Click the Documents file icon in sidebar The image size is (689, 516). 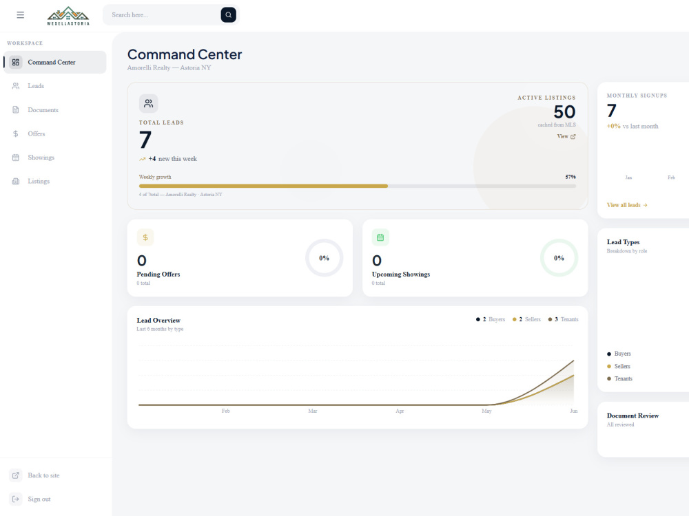[x=16, y=109]
